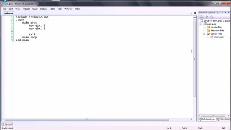Click the '.code' directive line
The height and width of the screenshot is (130, 231).
20,20
